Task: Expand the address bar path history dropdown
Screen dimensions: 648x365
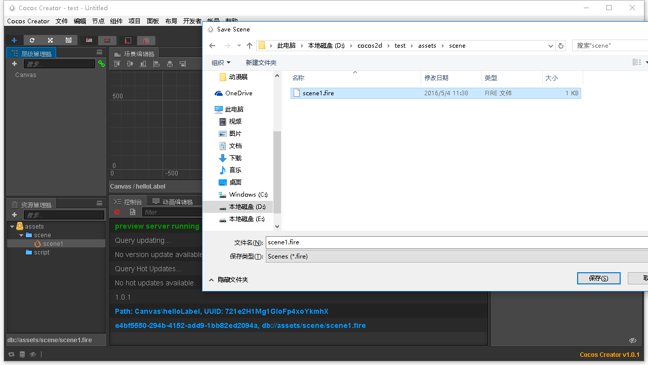Action: pos(551,46)
